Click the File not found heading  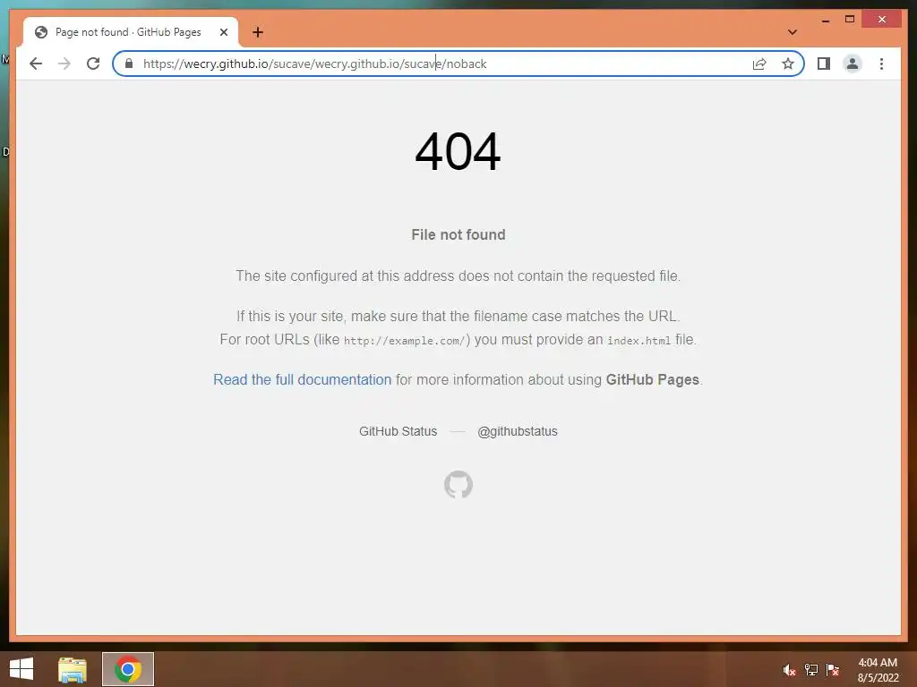(458, 235)
